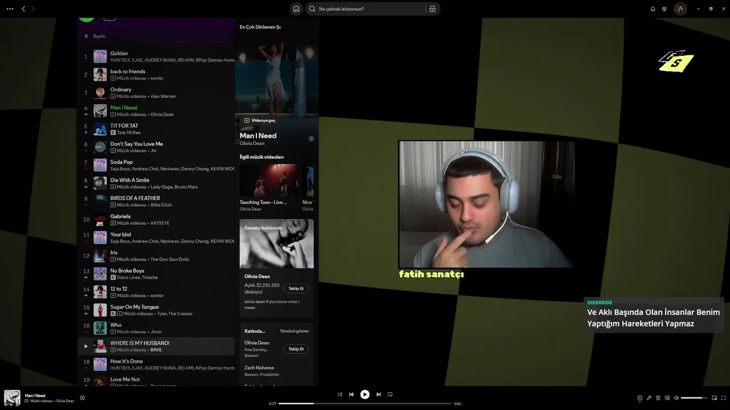Select the track 'BIRDS OF A FEATHER'
730x410 pixels.
point(135,198)
